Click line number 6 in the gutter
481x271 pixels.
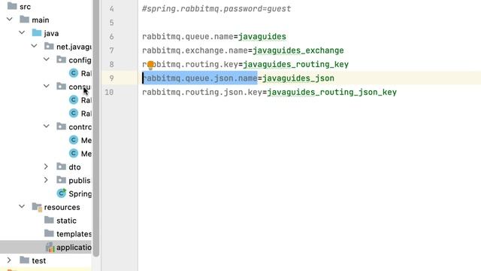coord(112,37)
